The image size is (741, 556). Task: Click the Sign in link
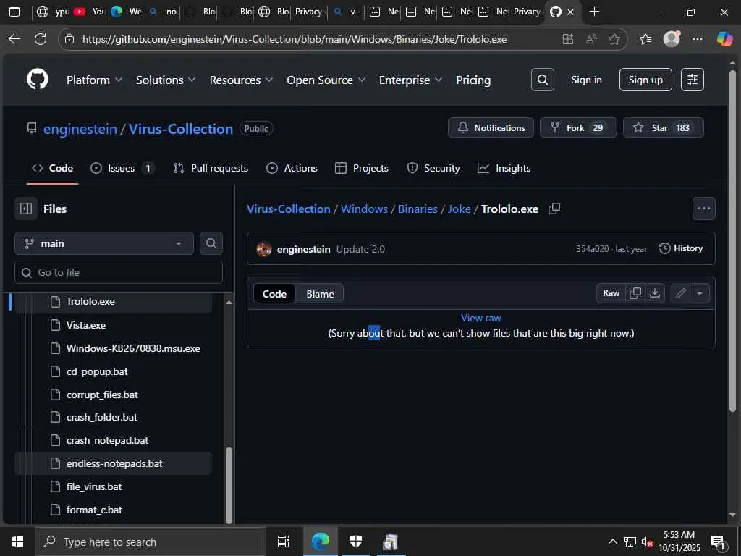coord(586,80)
